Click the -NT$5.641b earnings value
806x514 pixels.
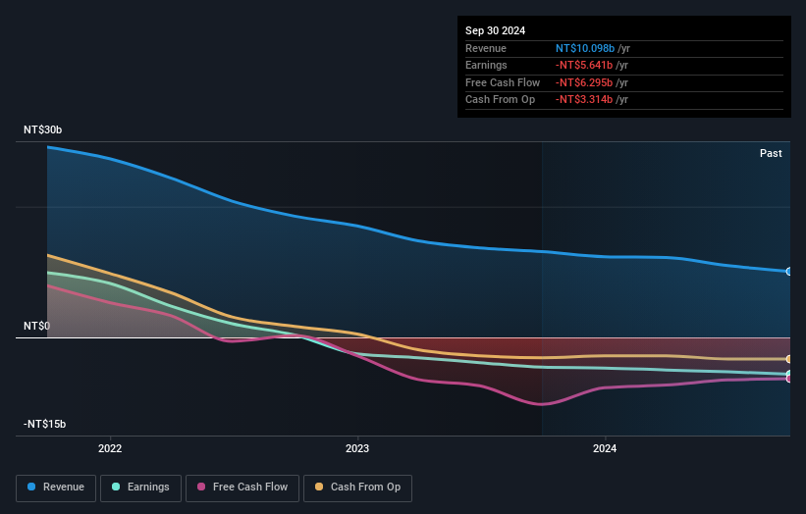584,65
